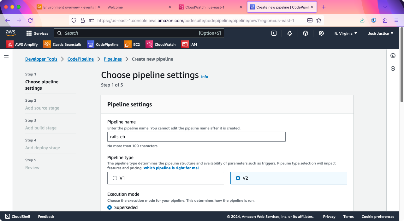Viewport: 404px width, 221px height.
Task: Click the browser address bar URL
Action: click(196, 20)
